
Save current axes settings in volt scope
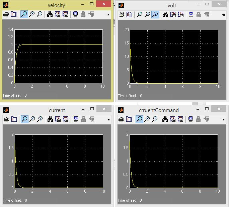(x=173, y=14)
